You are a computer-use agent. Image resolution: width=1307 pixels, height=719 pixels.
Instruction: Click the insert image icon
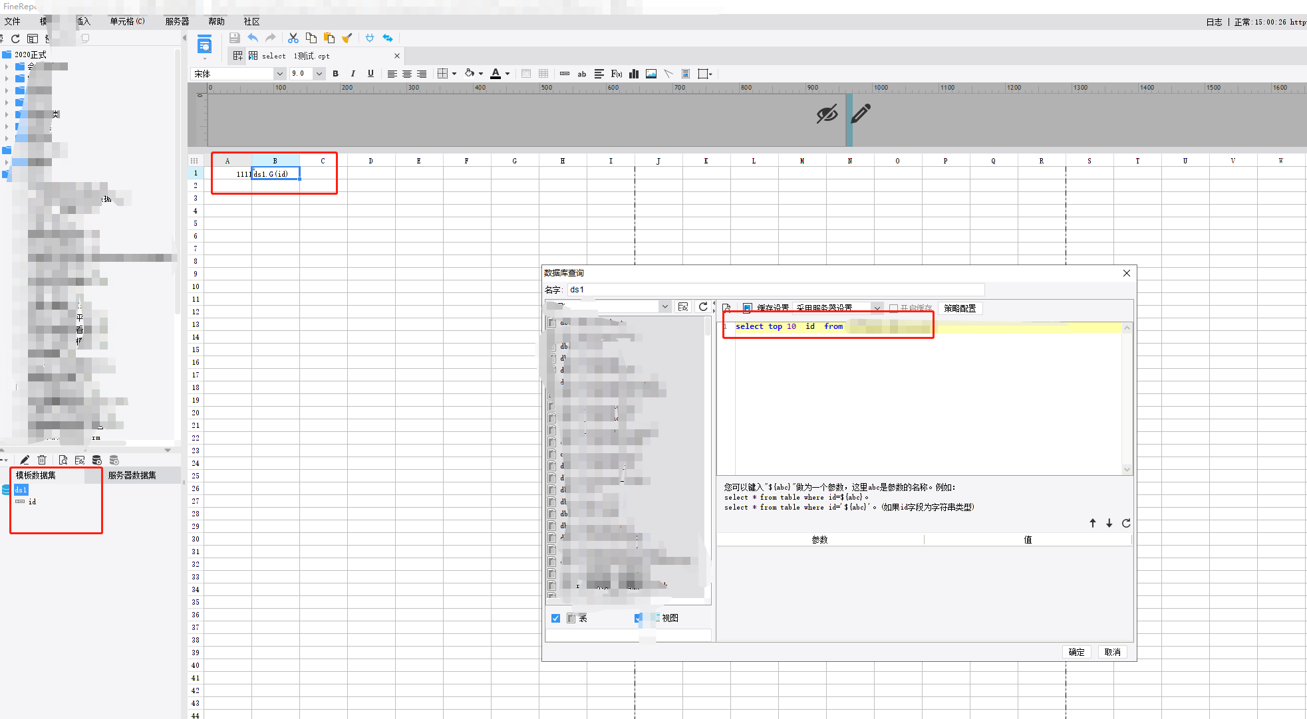[x=651, y=74]
